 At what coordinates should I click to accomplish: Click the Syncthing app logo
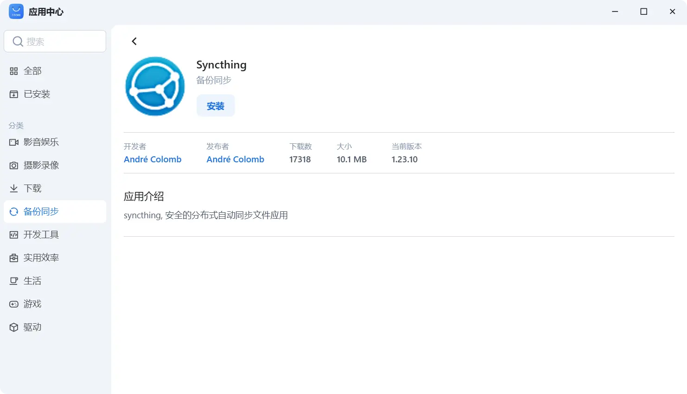(x=155, y=86)
